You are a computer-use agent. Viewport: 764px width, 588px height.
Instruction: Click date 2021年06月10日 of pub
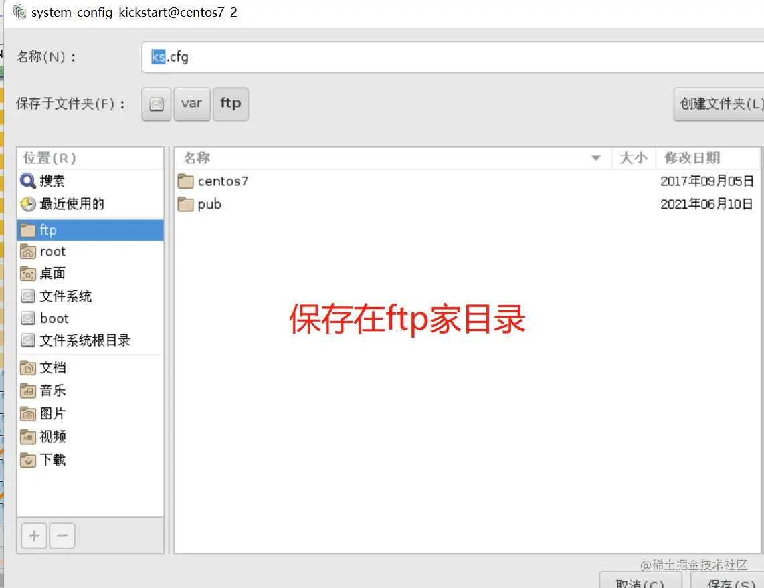pos(707,204)
